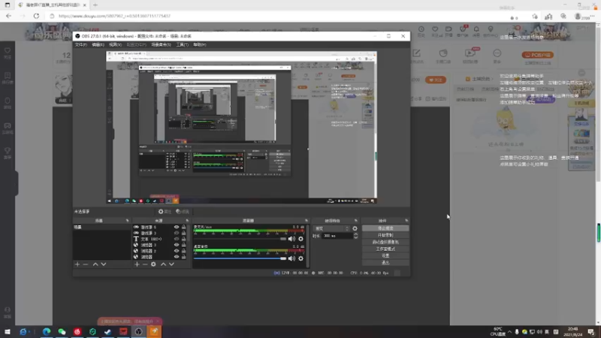
Task: Toggle visibility of 浏览器 2 source
Action: coord(177,251)
